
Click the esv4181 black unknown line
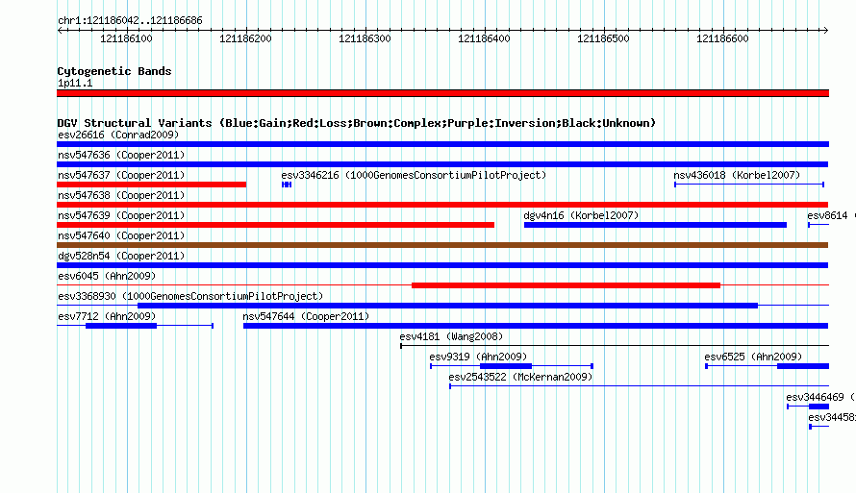[x=615, y=346]
